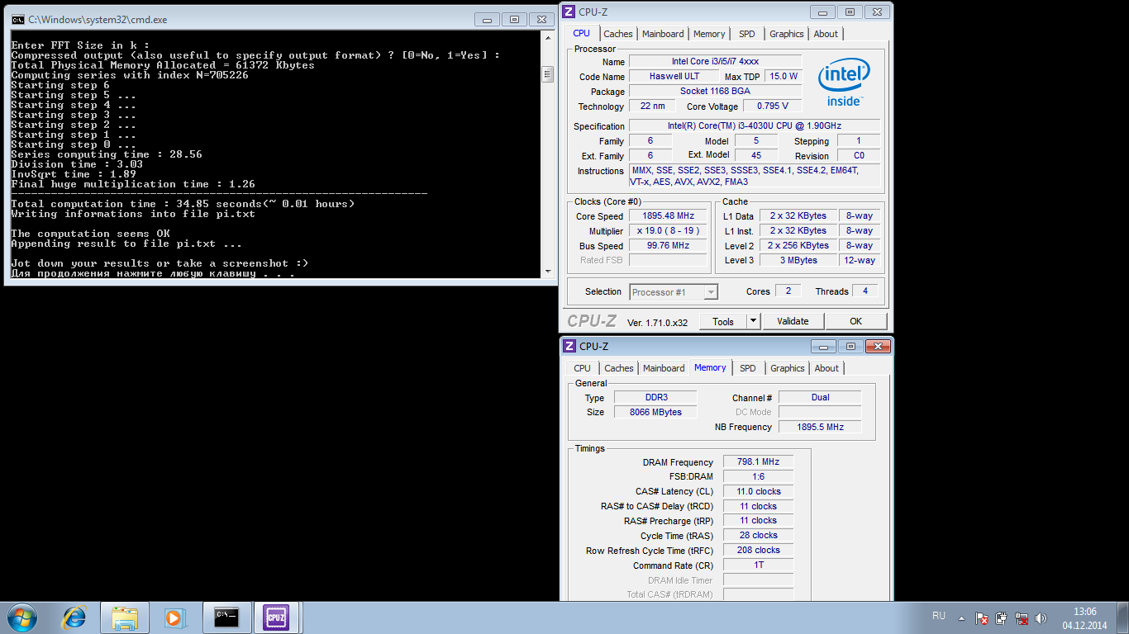Open Memory tab in upper CPU-Z window
Viewport: 1129px width, 634px height.
709,34
